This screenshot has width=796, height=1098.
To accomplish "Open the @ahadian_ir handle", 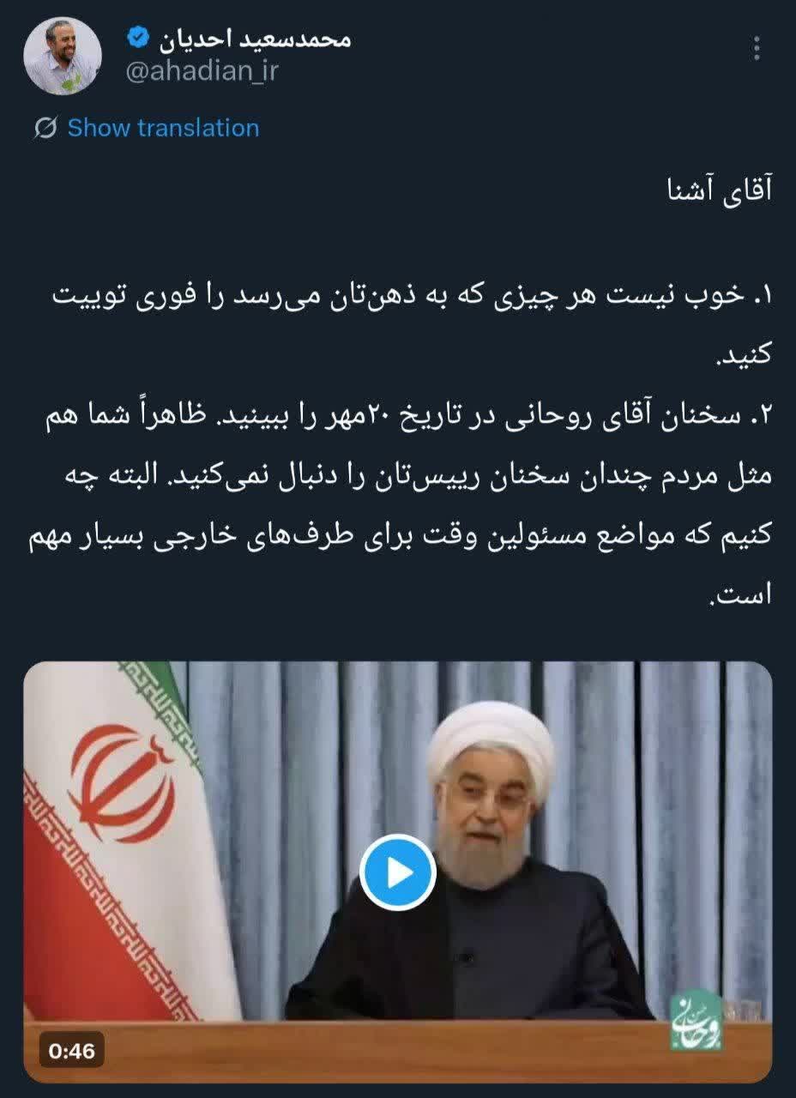I will coord(202,72).
